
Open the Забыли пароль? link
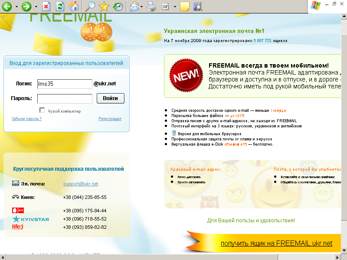[26, 119]
